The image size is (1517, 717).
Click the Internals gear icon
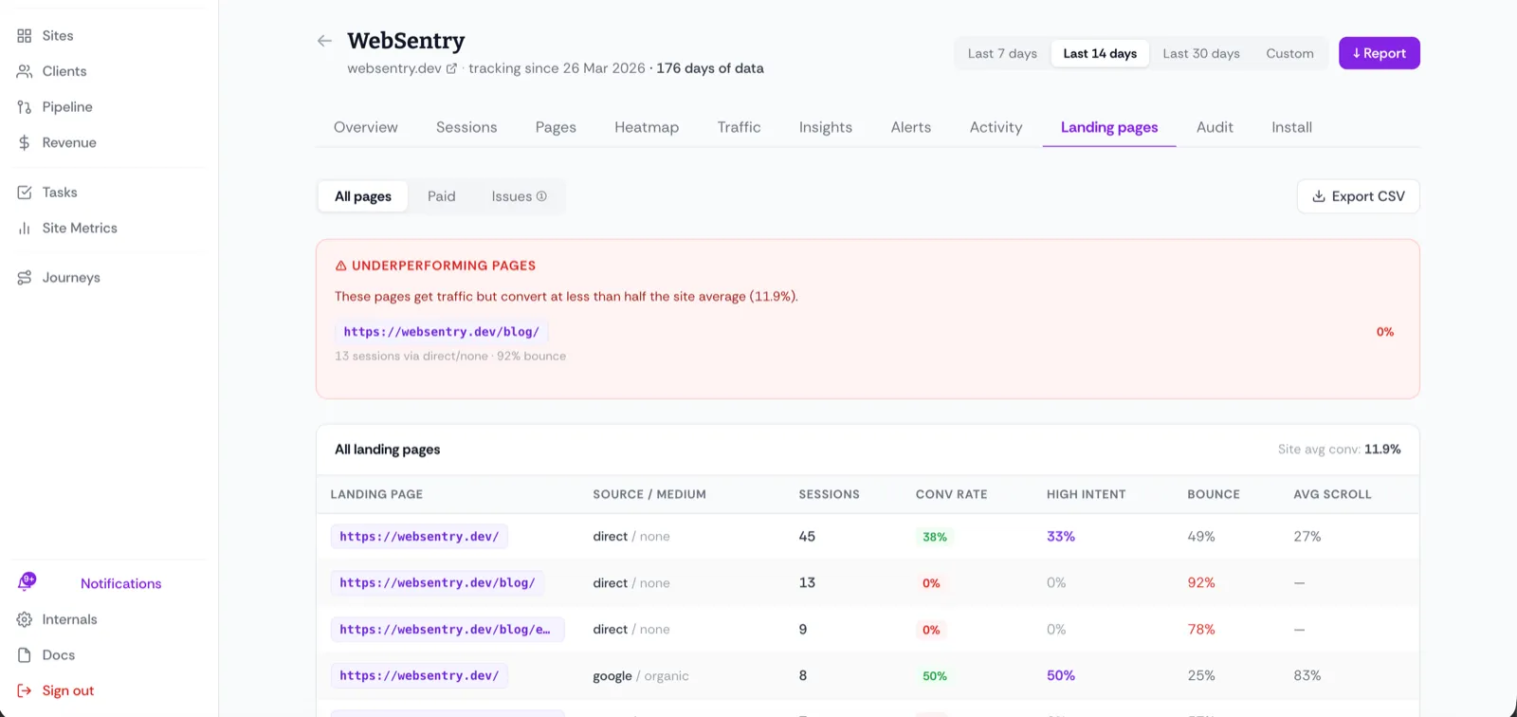[x=25, y=619]
